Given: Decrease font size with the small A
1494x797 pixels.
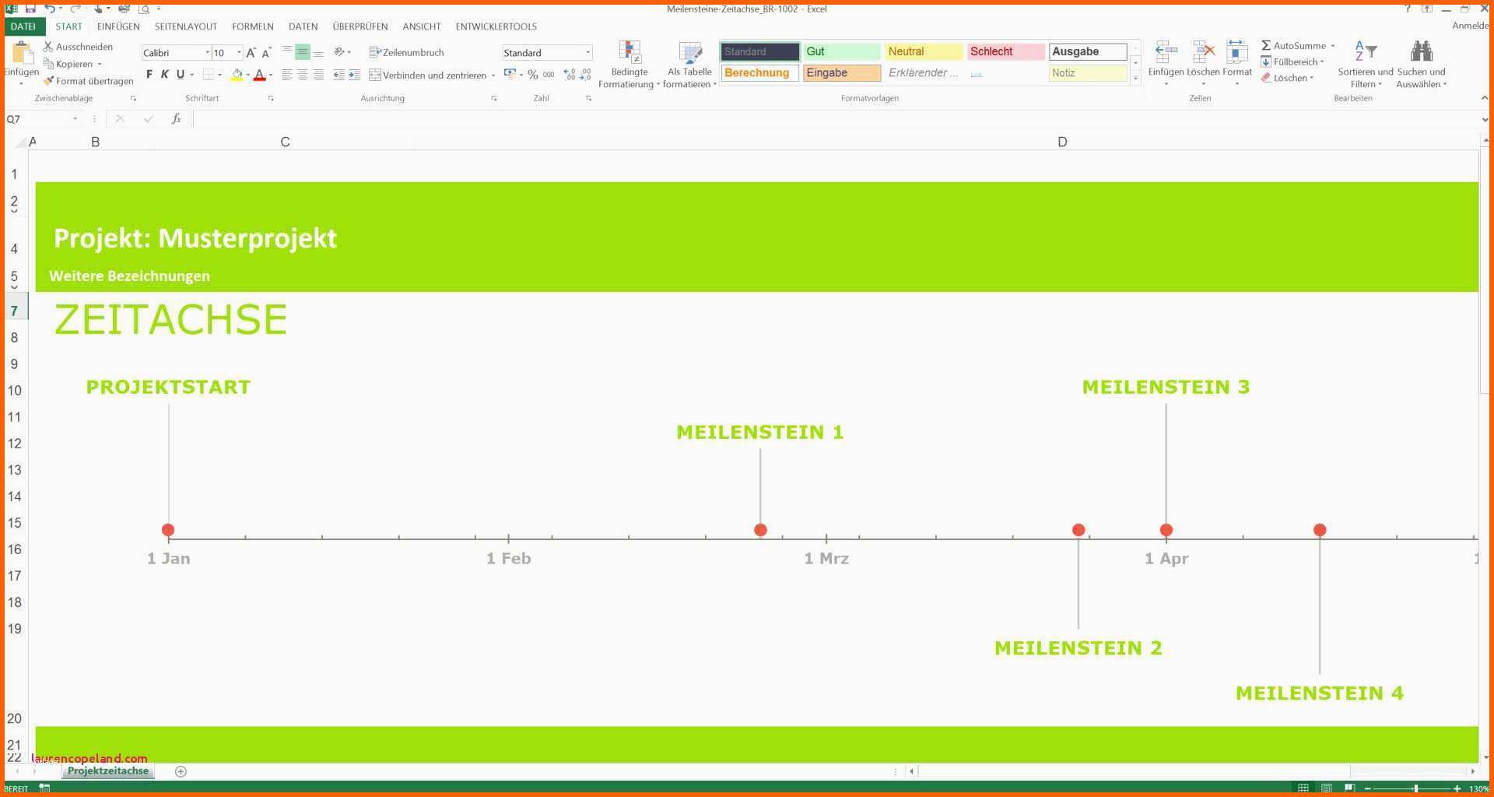Looking at the screenshot, I should coord(266,52).
